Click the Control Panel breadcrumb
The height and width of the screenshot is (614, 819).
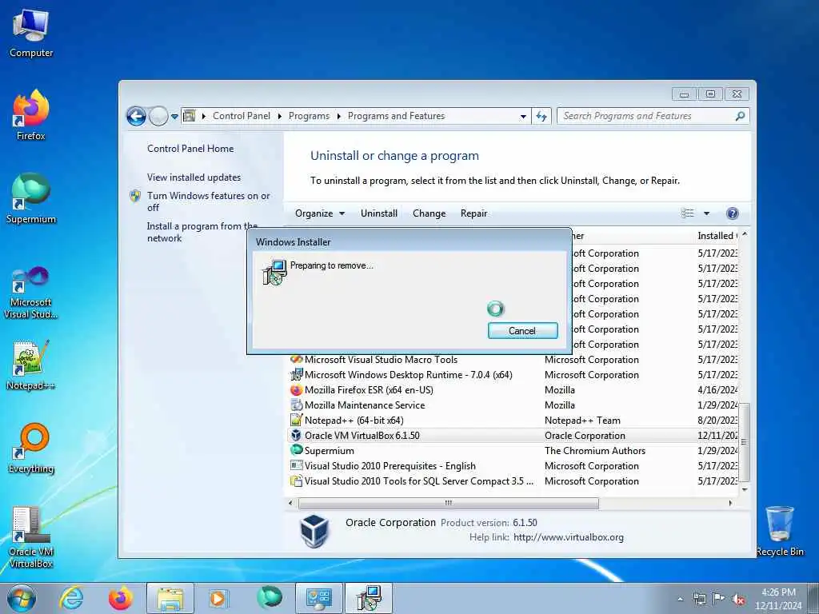coord(242,116)
